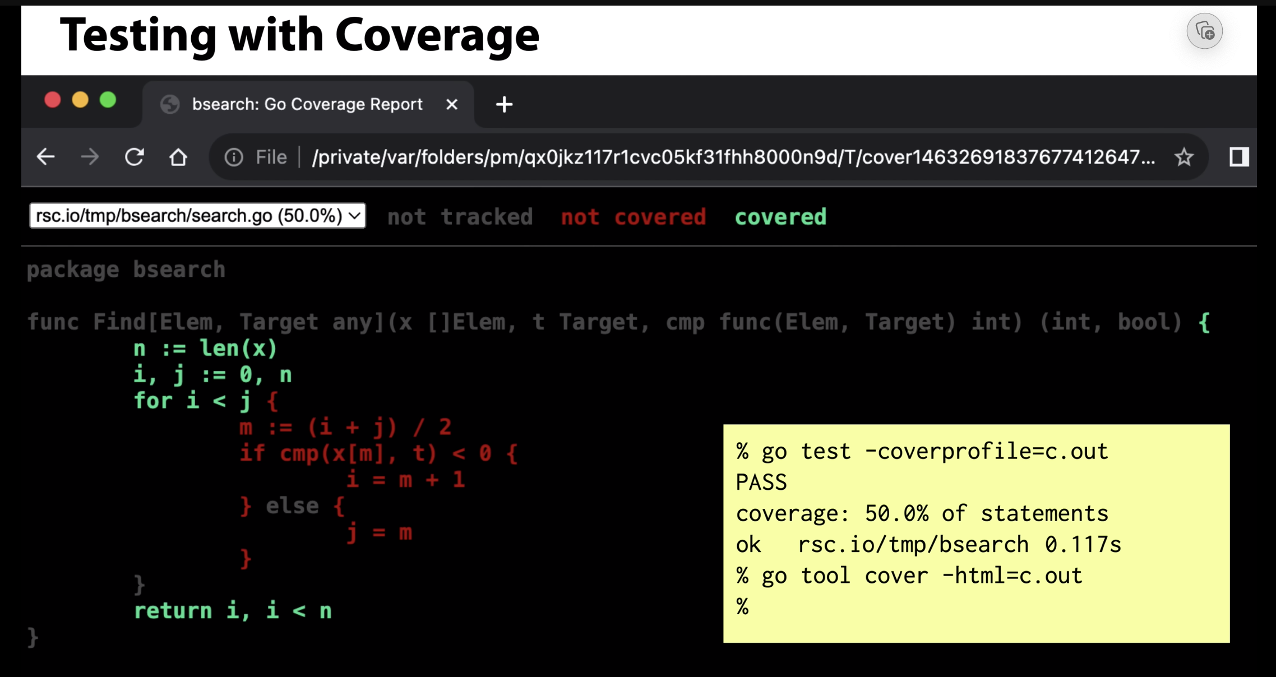
Task: Click the copy overlay icon on slide
Action: pyautogui.click(x=1204, y=31)
